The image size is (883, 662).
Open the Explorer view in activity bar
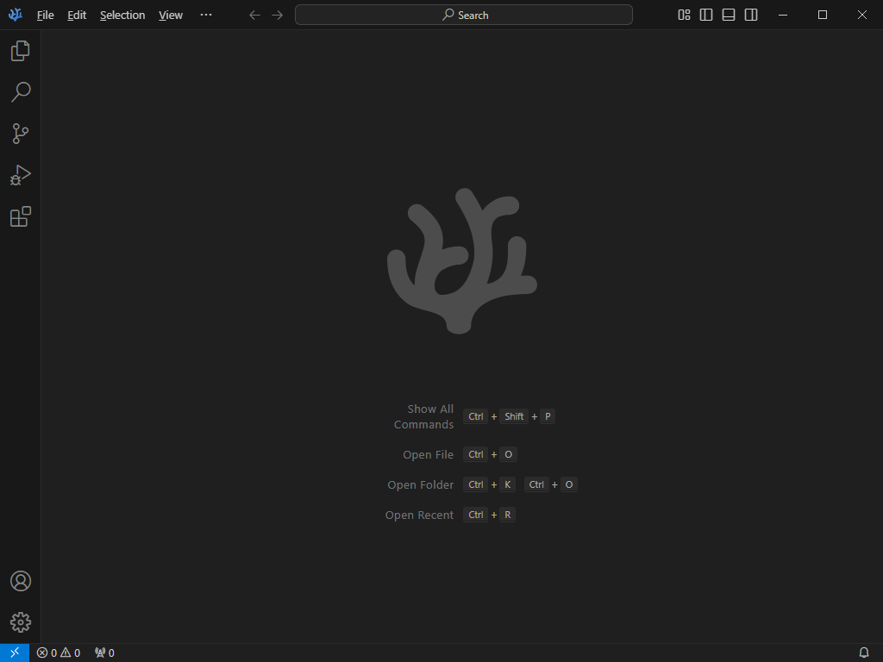[21, 51]
